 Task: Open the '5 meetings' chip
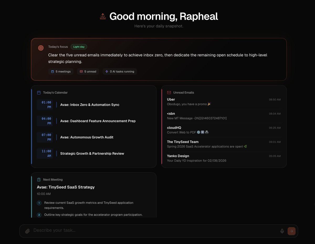point(61,71)
